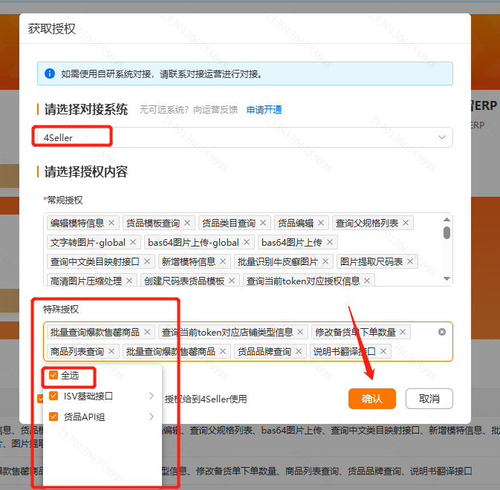Screen dimensions: 500x490
Task: Remove the 货品类目查询 tag
Action: (263, 223)
